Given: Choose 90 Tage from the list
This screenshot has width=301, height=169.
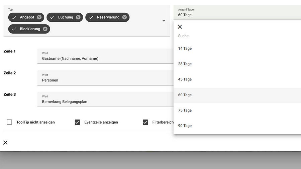Looking at the screenshot, I should (237, 126).
